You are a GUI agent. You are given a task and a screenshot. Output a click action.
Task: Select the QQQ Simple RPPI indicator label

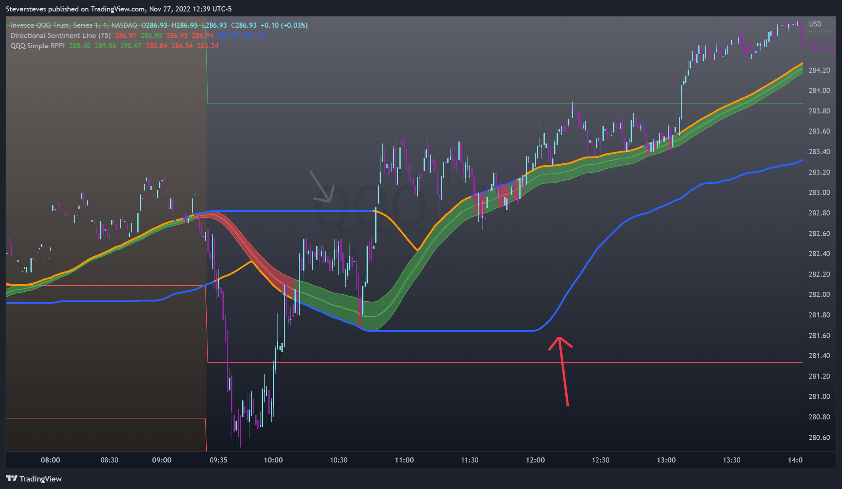(38, 46)
